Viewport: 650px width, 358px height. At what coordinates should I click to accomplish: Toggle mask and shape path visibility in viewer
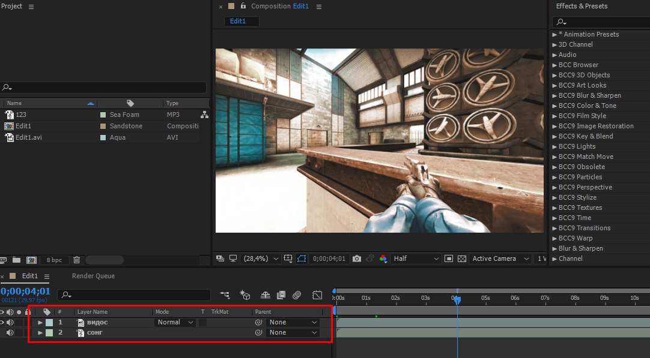point(302,258)
